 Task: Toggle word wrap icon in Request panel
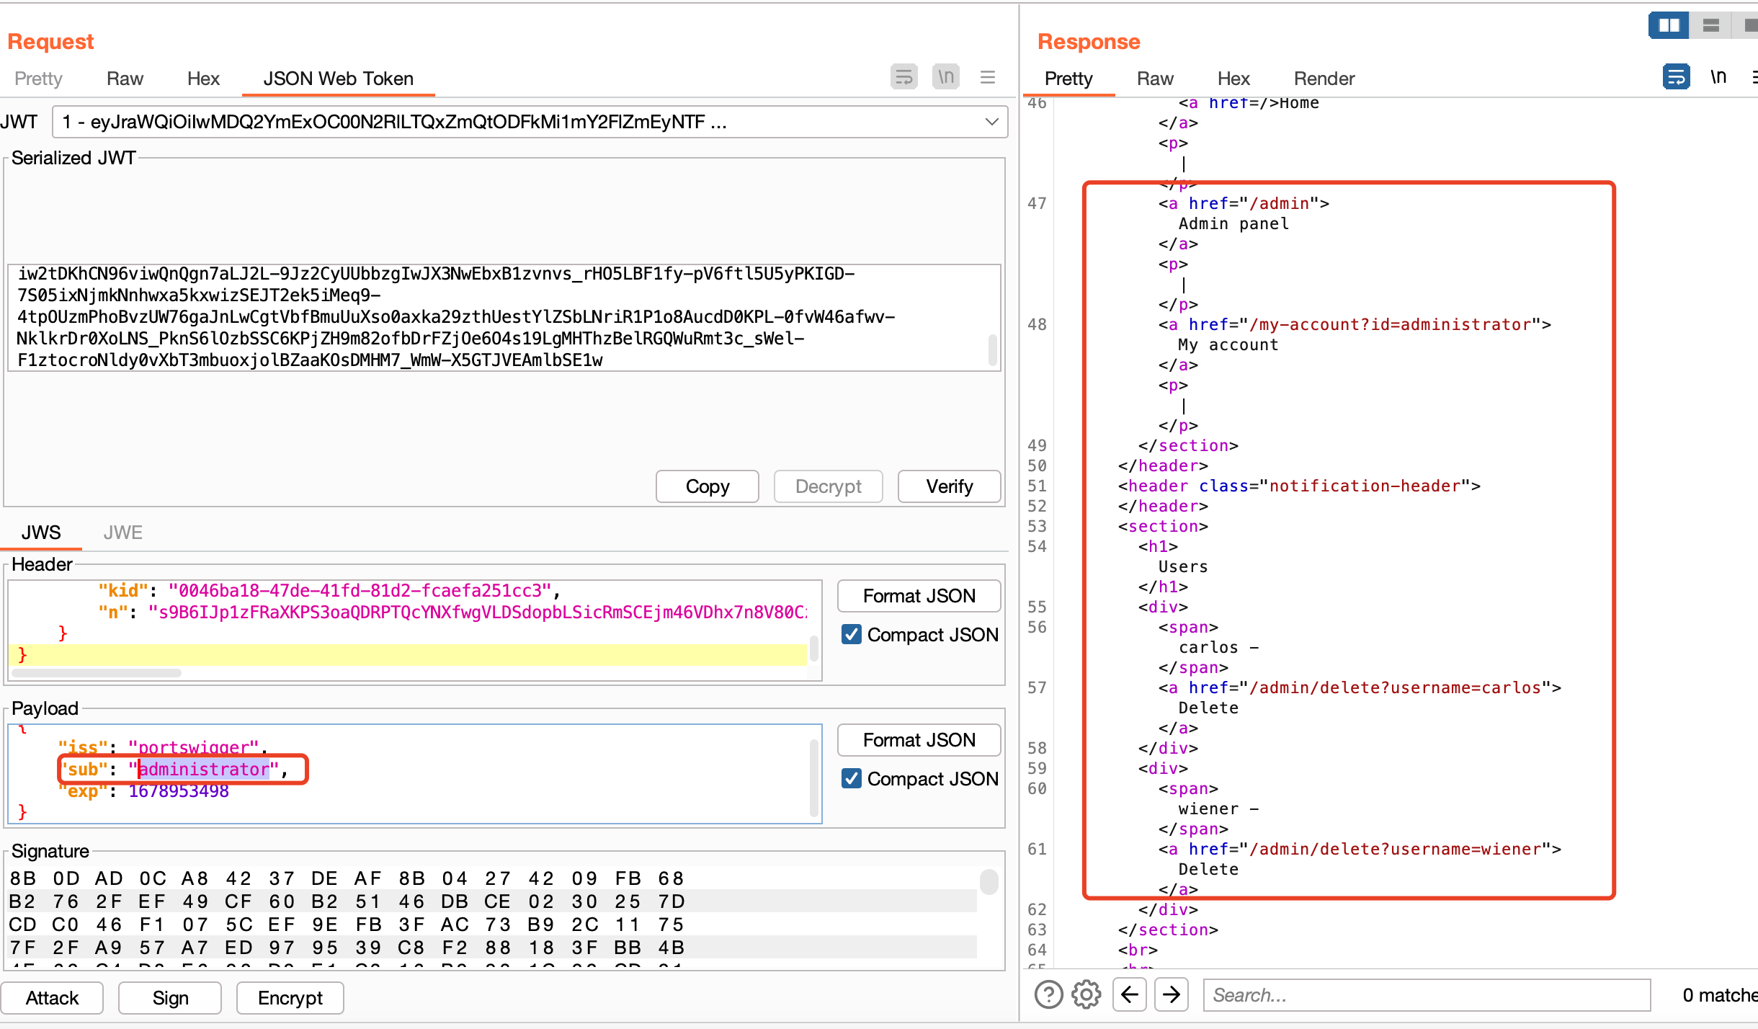click(x=903, y=76)
